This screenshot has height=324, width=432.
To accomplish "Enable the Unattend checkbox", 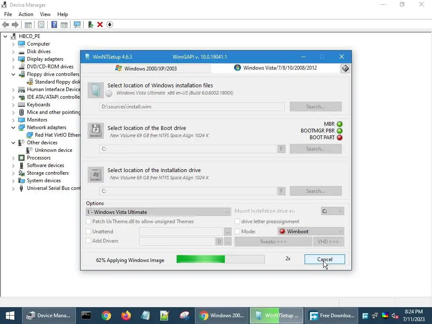I will pyautogui.click(x=89, y=232).
